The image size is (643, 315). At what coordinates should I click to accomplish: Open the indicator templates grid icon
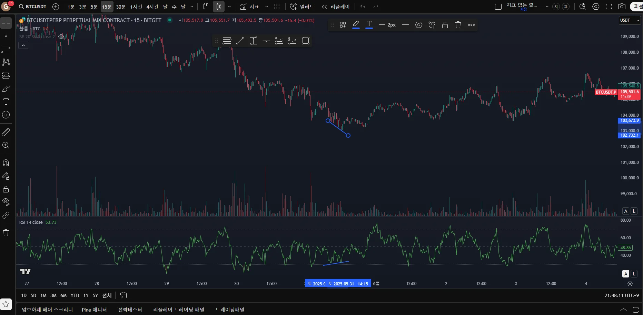[x=277, y=7]
